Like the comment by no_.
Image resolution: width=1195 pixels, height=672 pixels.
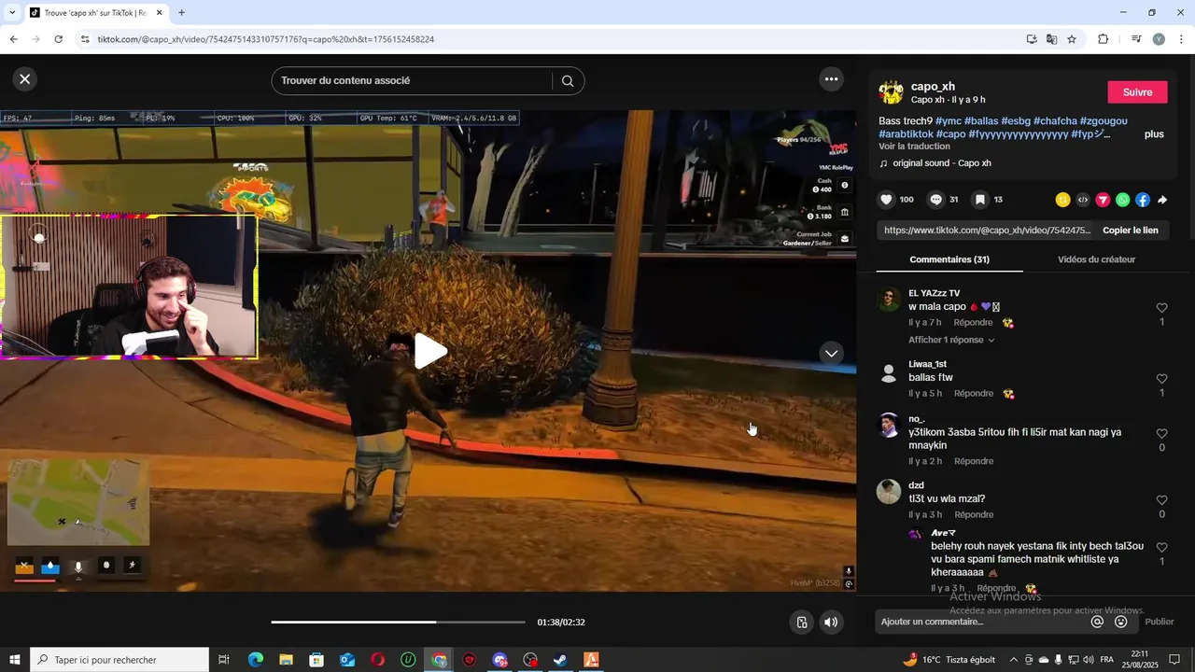[1161, 434]
